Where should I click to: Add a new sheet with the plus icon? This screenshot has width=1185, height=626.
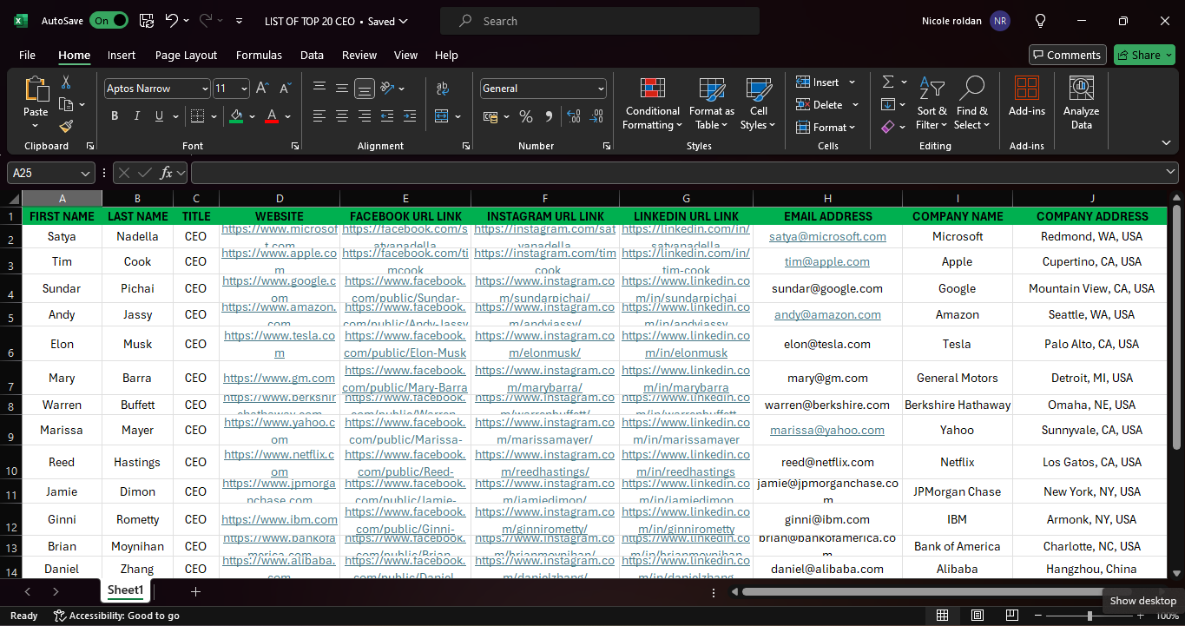pos(195,591)
